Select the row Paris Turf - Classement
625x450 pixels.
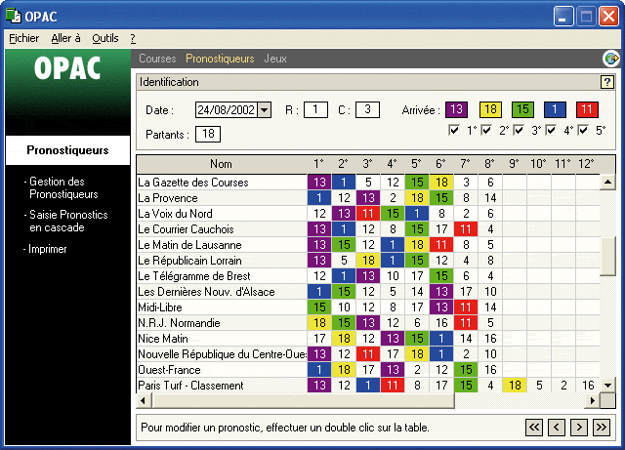click(x=368, y=385)
